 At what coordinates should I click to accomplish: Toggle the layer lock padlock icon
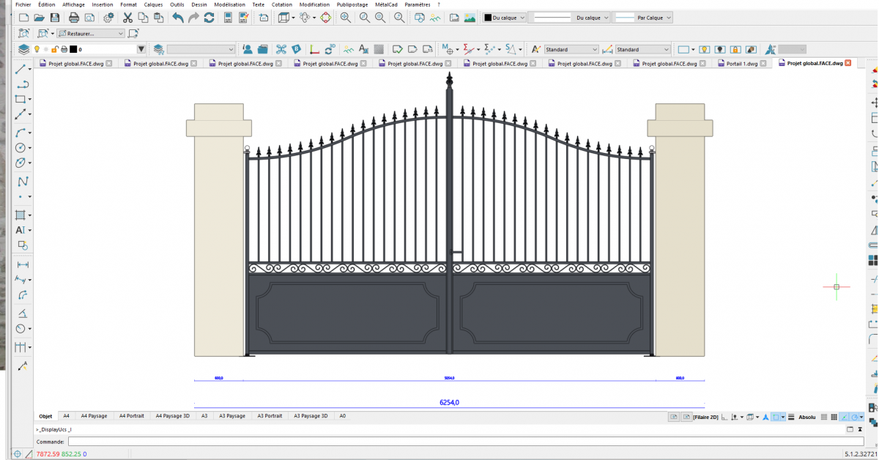[x=55, y=49]
